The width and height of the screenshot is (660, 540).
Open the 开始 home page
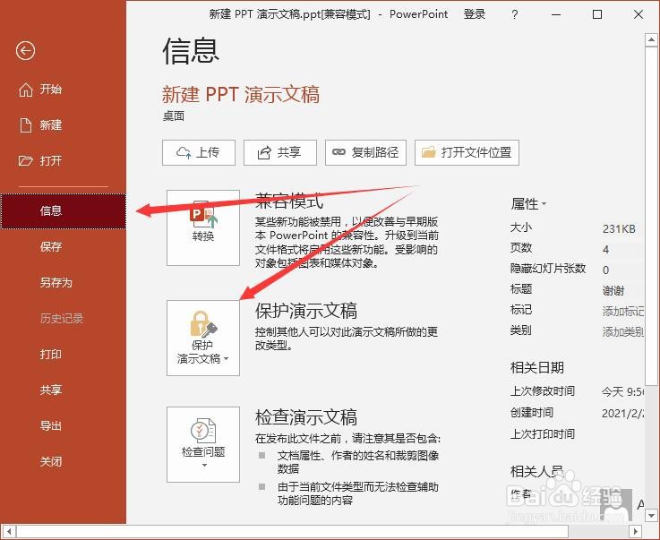pyautogui.click(x=40, y=90)
